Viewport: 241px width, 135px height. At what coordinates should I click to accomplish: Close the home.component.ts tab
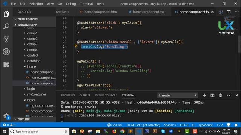pyautogui.click(x=212, y=12)
